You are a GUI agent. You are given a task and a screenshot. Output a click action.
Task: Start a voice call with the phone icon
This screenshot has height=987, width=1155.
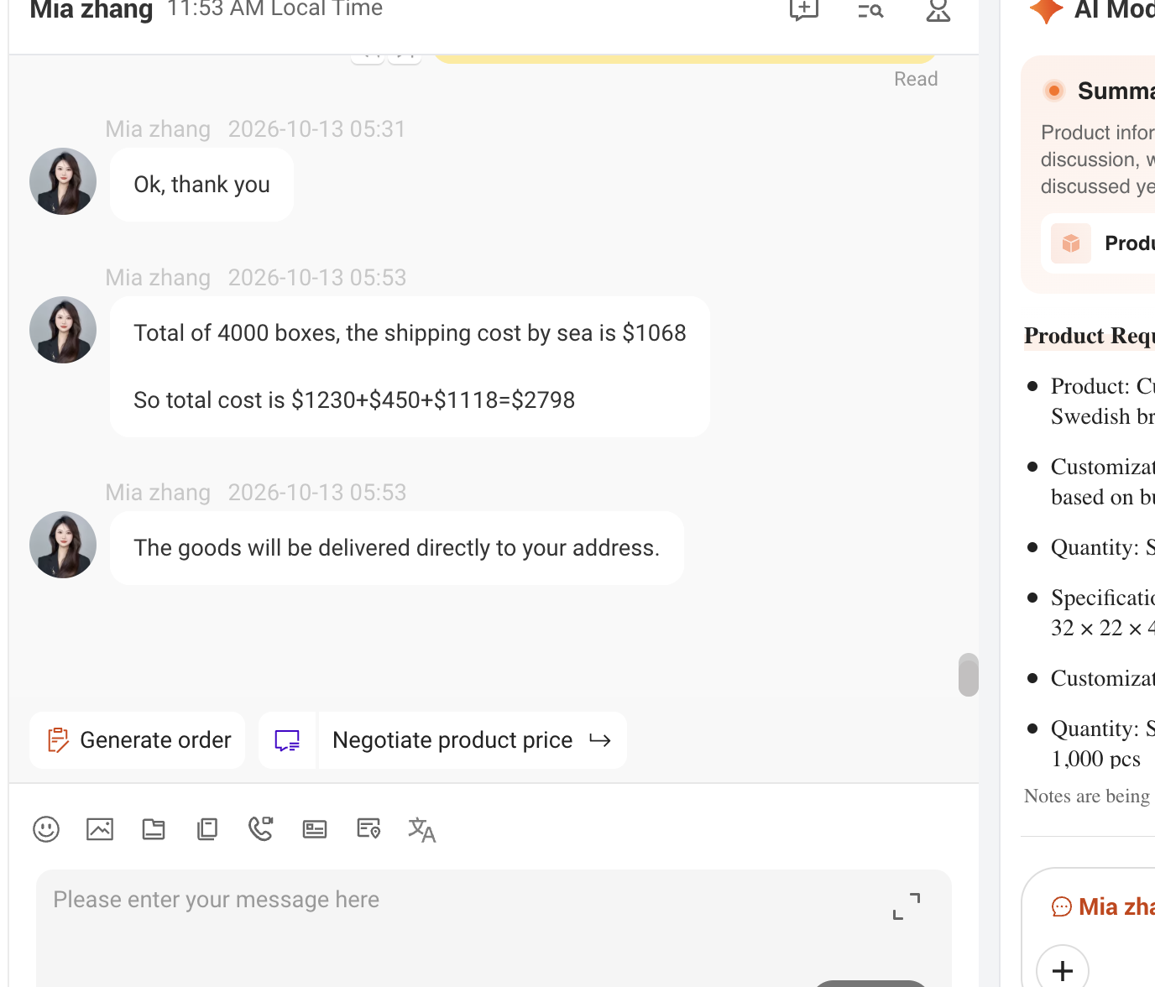pyautogui.click(x=261, y=829)
